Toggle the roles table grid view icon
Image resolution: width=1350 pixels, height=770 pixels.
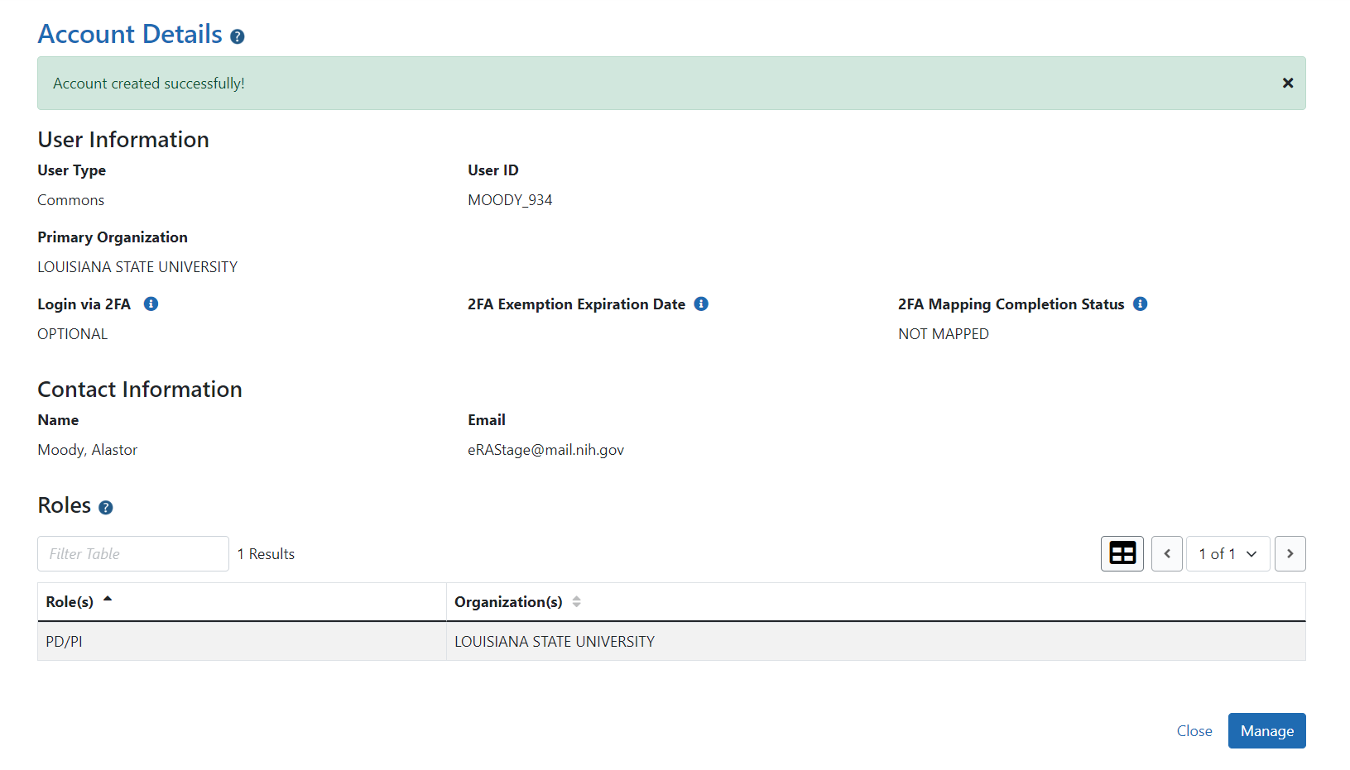pyautogui.click(x=1122, y=554)
